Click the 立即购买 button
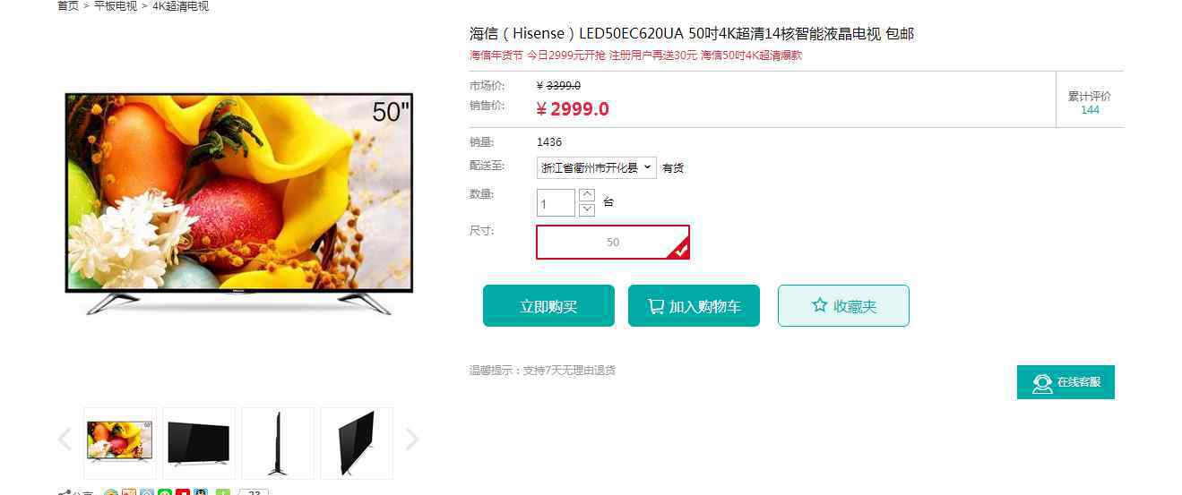Screen dimensions: 1182x495 [x=548, y=306]
